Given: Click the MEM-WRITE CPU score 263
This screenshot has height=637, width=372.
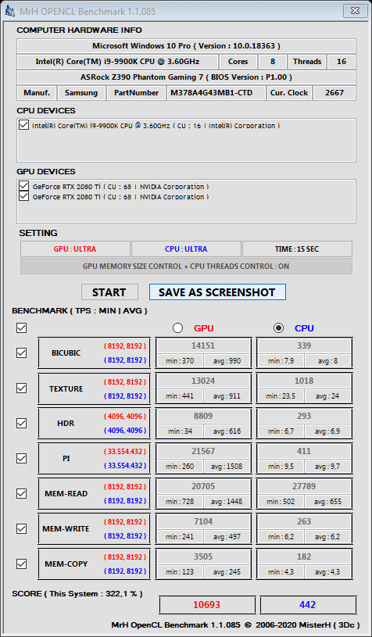Looking at the screenshot, I should tap(304, 521).
